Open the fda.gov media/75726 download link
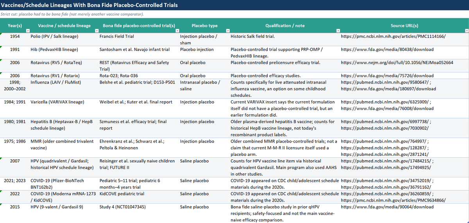 click(387, 76)
